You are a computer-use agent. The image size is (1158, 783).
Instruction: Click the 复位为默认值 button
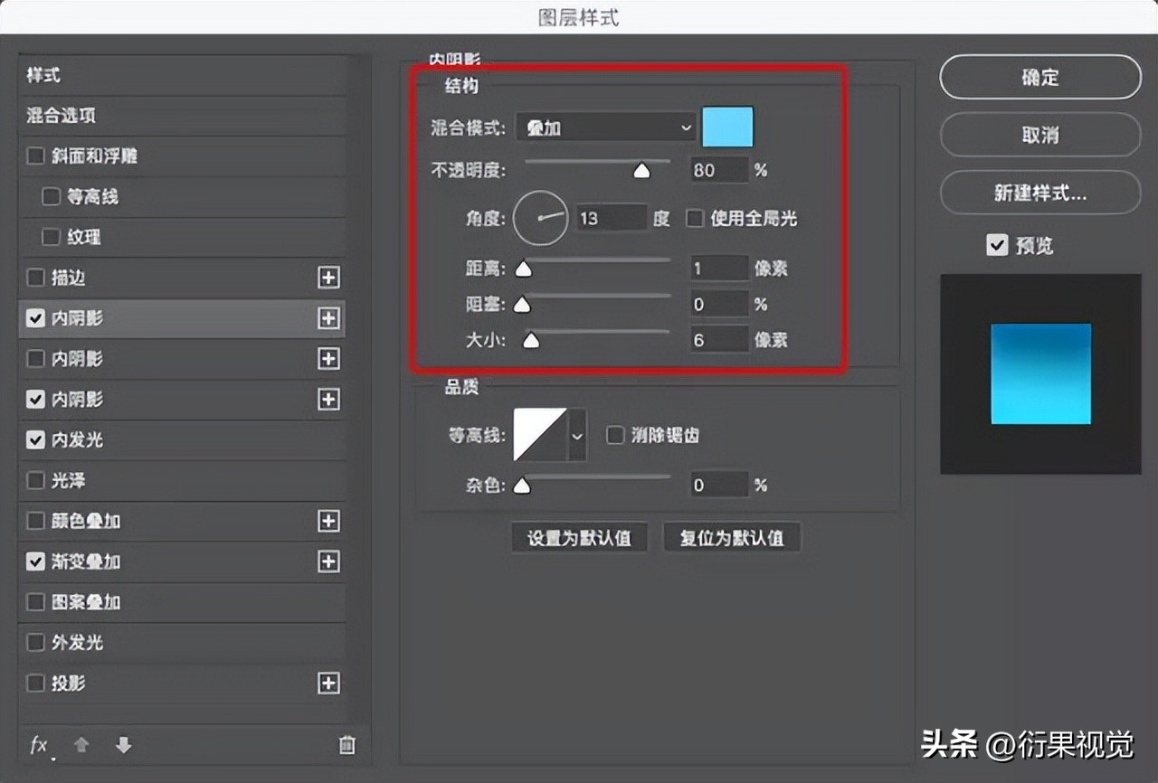[x=732, y=537]
